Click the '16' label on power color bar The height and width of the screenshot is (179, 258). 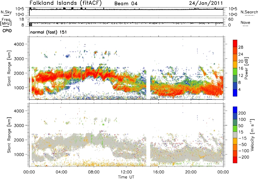(241, 68)
